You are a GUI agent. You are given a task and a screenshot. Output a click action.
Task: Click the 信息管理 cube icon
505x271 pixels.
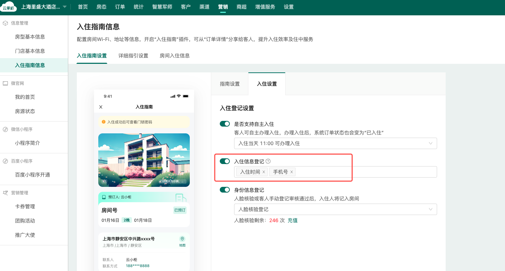click(5, 23)
